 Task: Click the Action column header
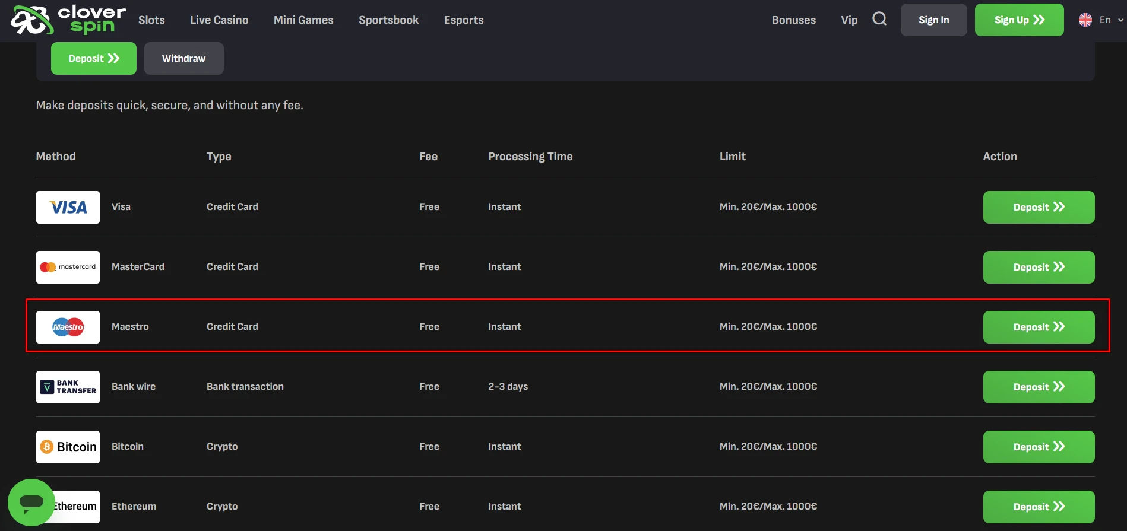1000,156
